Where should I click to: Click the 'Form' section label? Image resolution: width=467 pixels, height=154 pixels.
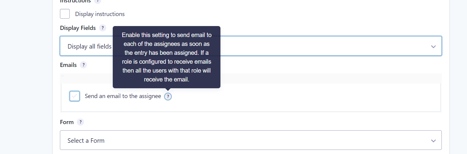pos(67,122)
